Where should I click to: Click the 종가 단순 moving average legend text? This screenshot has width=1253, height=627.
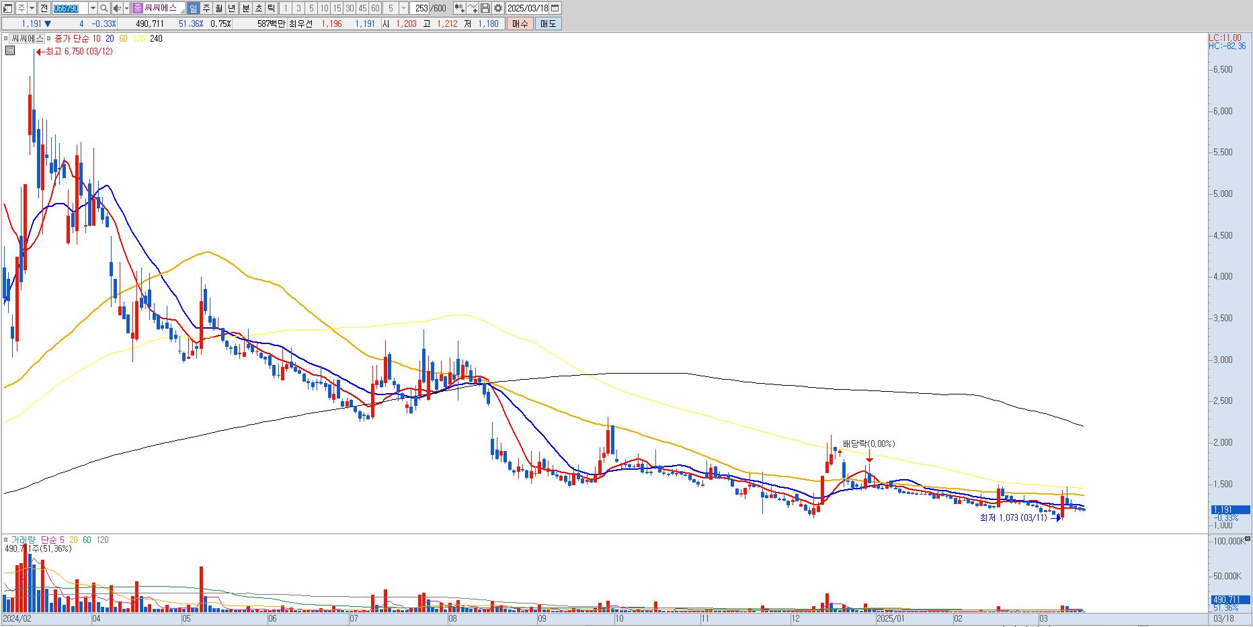[71, 38]
